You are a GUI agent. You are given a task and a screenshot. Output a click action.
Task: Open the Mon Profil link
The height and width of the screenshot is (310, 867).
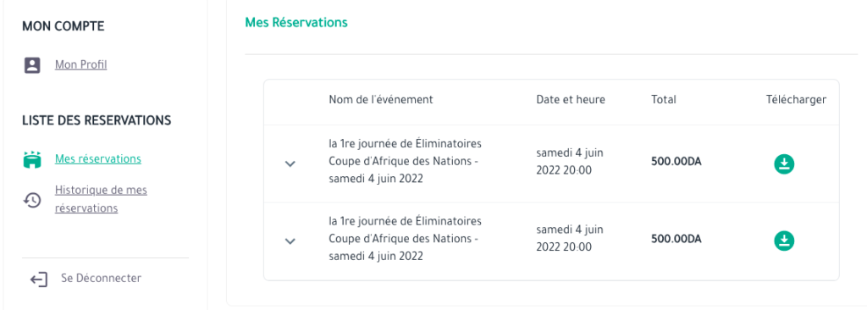[x=80, y=64]
